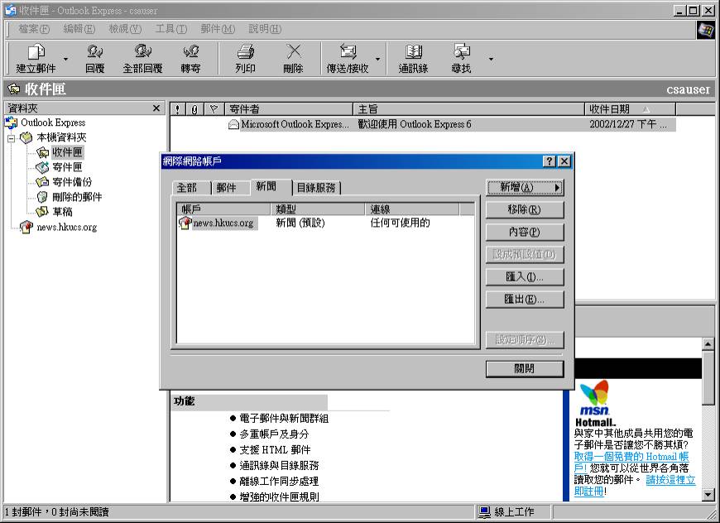
Task: Sort by flag column header
Action: [214, 109]
